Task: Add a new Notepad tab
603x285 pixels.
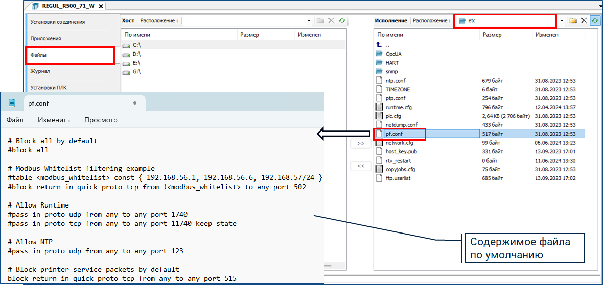Action: pos(158,103)
